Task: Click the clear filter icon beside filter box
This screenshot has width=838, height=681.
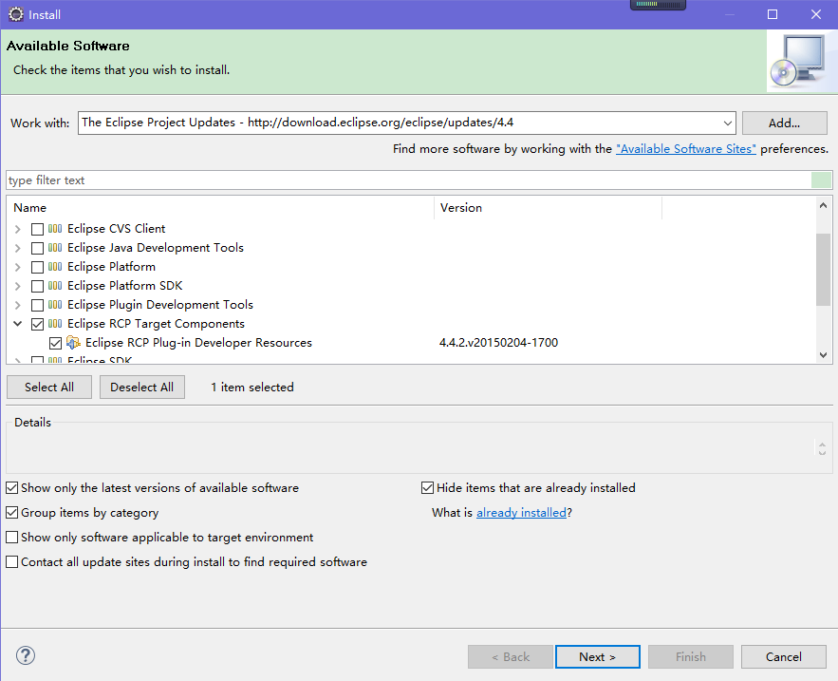Action: click(x=822, y=180)
